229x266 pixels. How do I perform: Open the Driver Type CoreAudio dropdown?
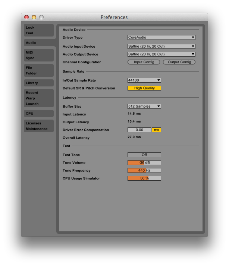(161, 38)
